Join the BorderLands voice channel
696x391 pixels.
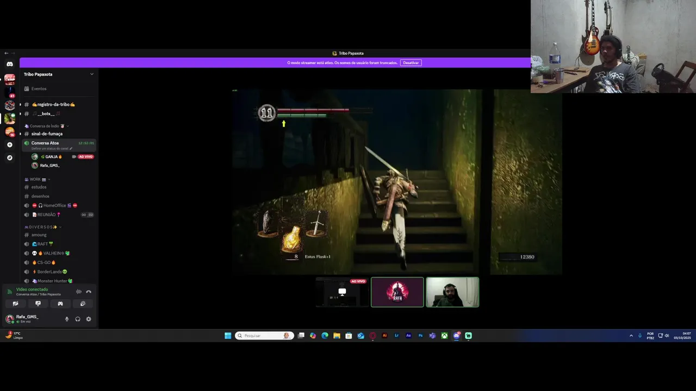(x=59, y=272)
